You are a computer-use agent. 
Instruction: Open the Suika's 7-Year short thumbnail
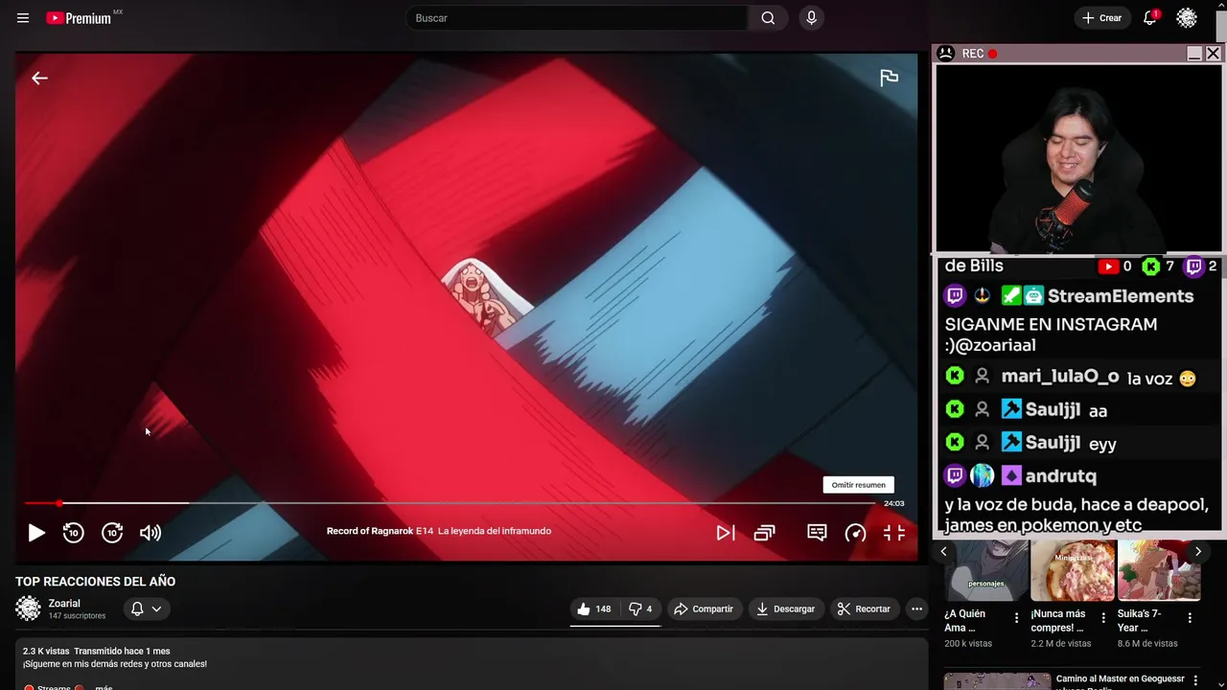tap(1159, 570)
